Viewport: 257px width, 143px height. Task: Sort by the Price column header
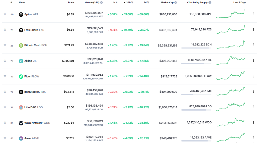[71, 3]
